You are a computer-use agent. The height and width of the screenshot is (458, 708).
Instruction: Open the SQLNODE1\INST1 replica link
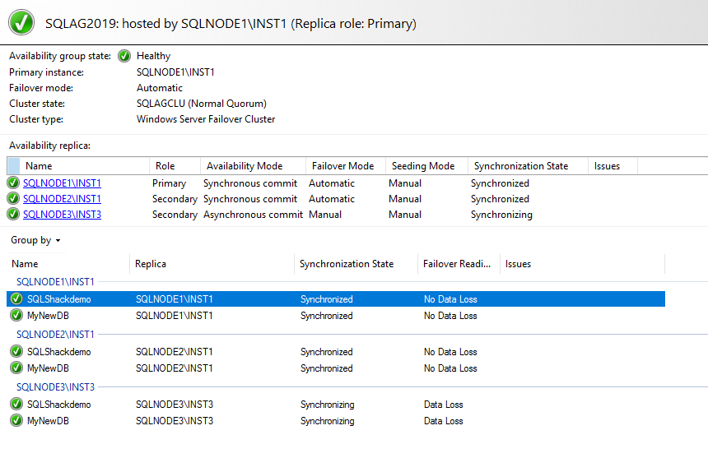[x=62, y=183]
